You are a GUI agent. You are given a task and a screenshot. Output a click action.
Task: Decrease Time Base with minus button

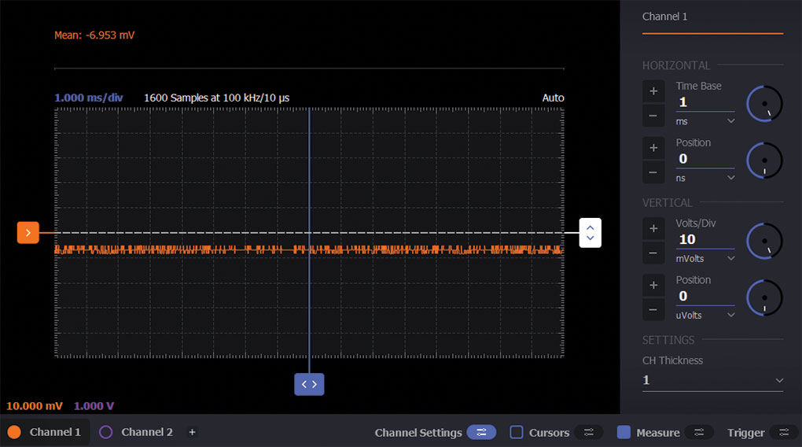[653, 116]
